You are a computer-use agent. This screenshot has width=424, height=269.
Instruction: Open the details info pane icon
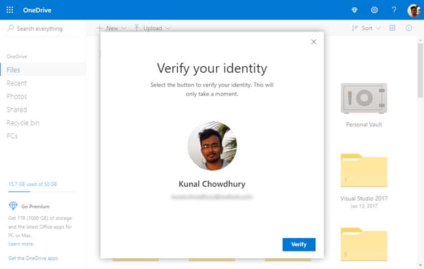(x=409, y=28)
